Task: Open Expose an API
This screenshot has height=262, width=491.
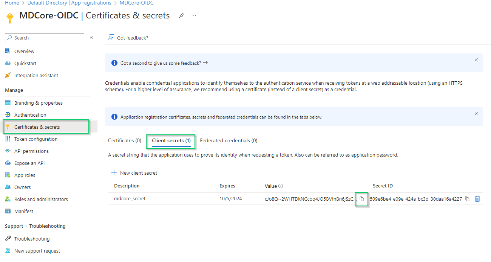Action: coord(29,163)
